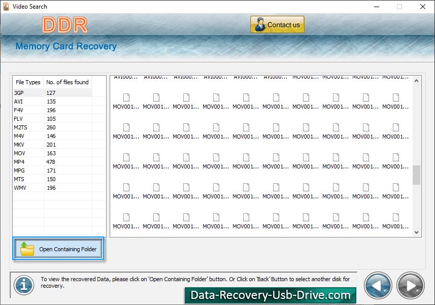Open Containing Folder of recovered files
435x305 pixels.
click(58, 249)
